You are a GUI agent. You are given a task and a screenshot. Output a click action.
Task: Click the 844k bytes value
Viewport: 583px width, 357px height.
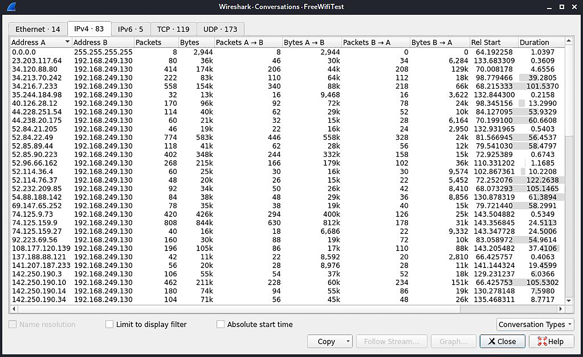[204, 223]
